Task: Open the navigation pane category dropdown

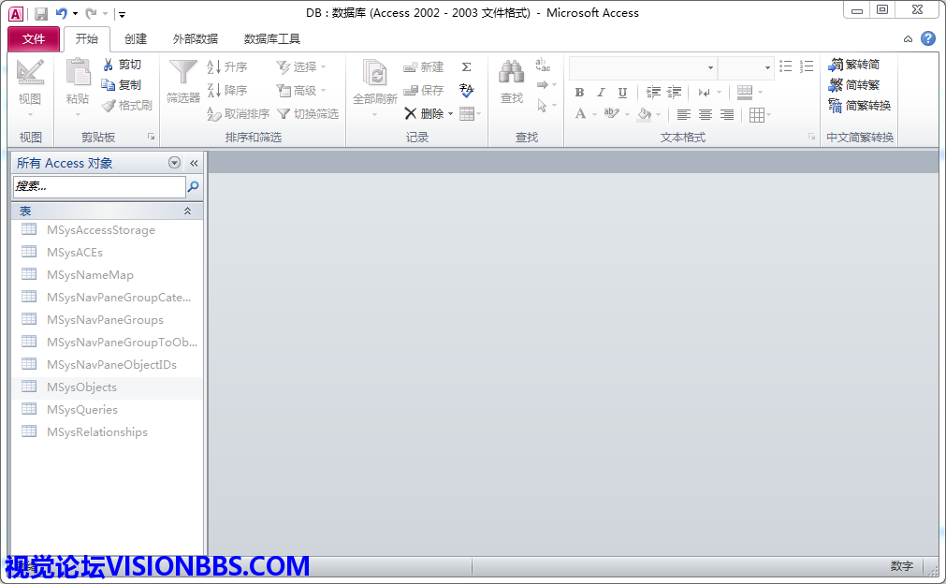Action: pyautogui.click(x=174, y=163)
